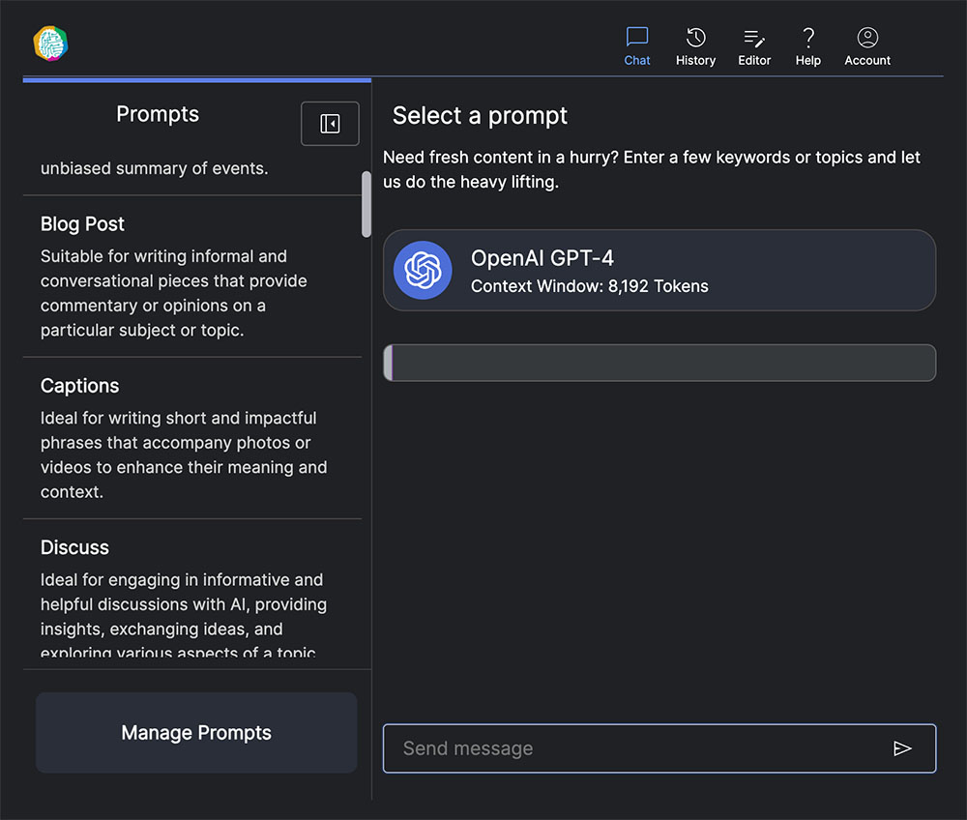Viewport: 967px width, 820px height.
Task: Open the Help section
Action: coord(807,46)
